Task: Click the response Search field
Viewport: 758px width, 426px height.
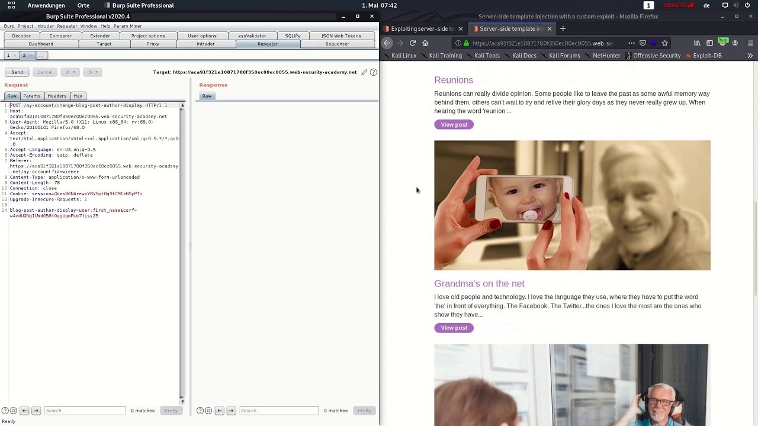Action: point(279,411)
